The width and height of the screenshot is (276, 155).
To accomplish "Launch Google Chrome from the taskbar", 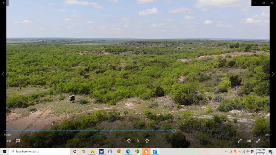I will (x=119, y=151).
